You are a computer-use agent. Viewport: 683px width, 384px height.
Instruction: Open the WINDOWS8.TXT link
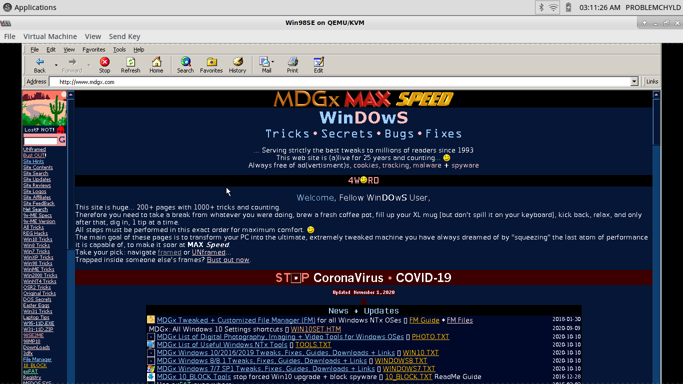(x=401, y=361)
